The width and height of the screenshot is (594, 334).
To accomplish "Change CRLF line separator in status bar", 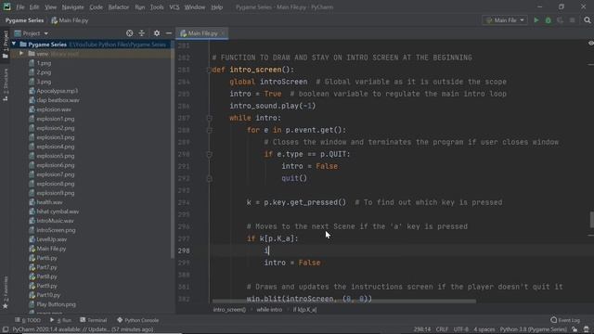I will [442, 329].
